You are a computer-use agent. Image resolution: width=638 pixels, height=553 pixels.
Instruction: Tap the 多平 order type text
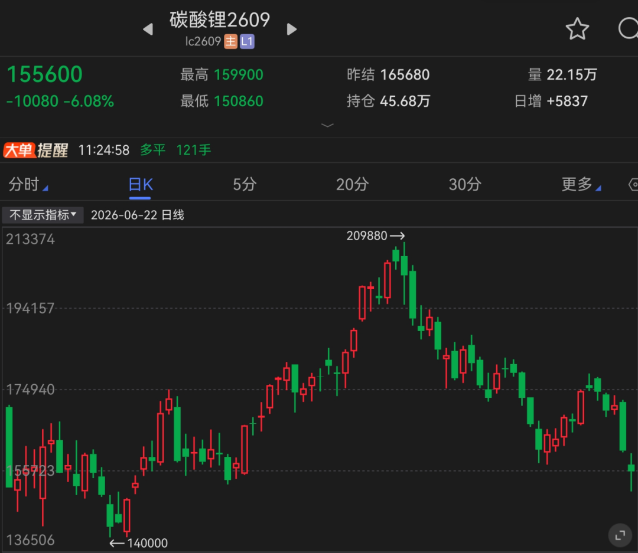point(153,150)
